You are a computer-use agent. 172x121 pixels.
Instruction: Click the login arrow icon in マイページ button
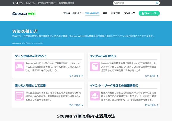pyautogui.click(x=143, y=13)
